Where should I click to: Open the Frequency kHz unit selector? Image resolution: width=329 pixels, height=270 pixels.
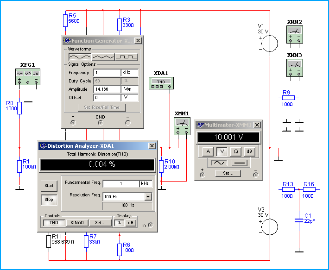click(130, 73)
